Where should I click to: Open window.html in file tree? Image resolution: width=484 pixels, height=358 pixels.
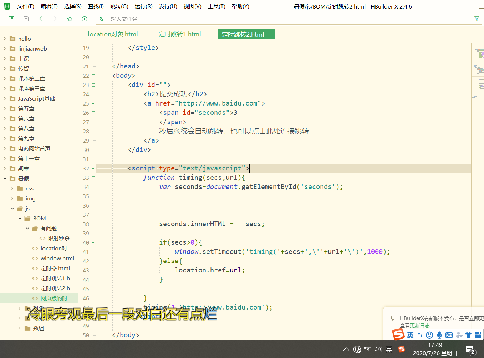[x=57, y=258]
